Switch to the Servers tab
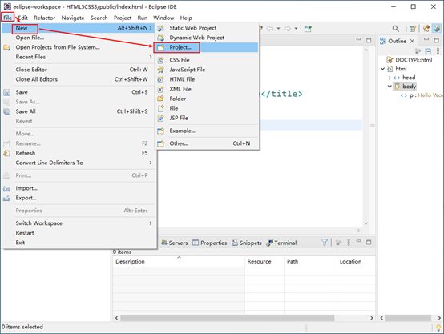Screen dimensions: 444x334 [x=175, y=243]
